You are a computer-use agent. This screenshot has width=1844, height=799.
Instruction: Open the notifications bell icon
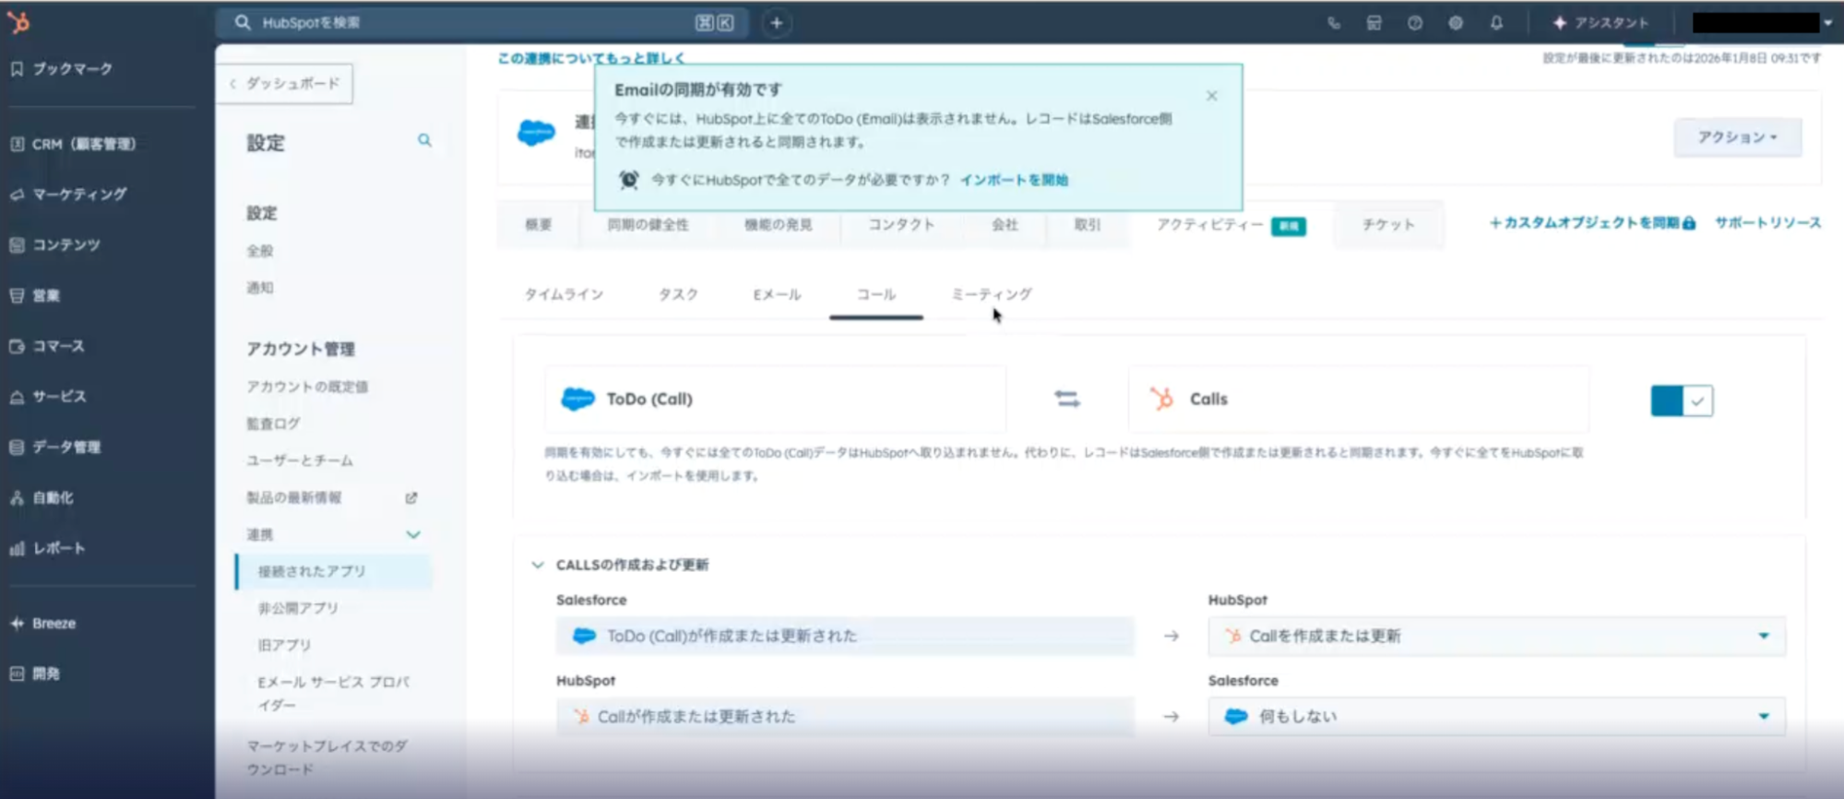[x=1496, y=23]
